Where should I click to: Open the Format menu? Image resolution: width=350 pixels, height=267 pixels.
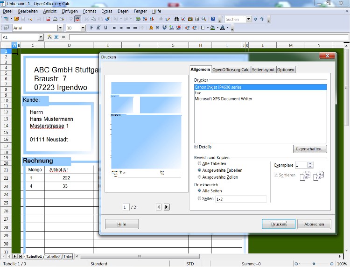[89, 11]
